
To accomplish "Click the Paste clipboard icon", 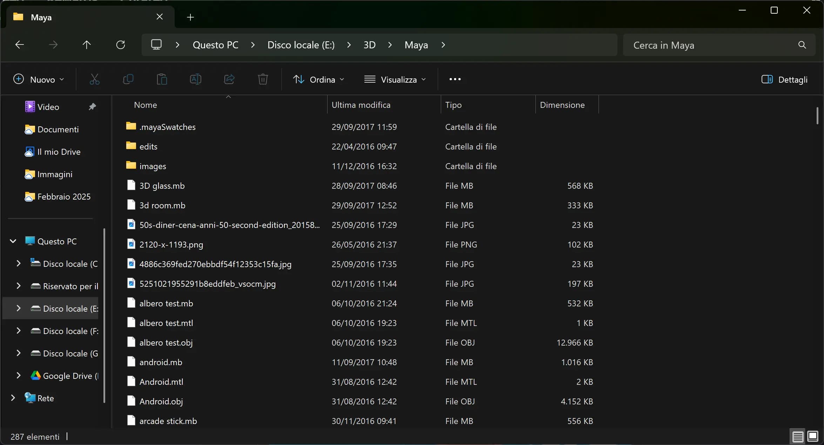I will click(x=162, y=79).
